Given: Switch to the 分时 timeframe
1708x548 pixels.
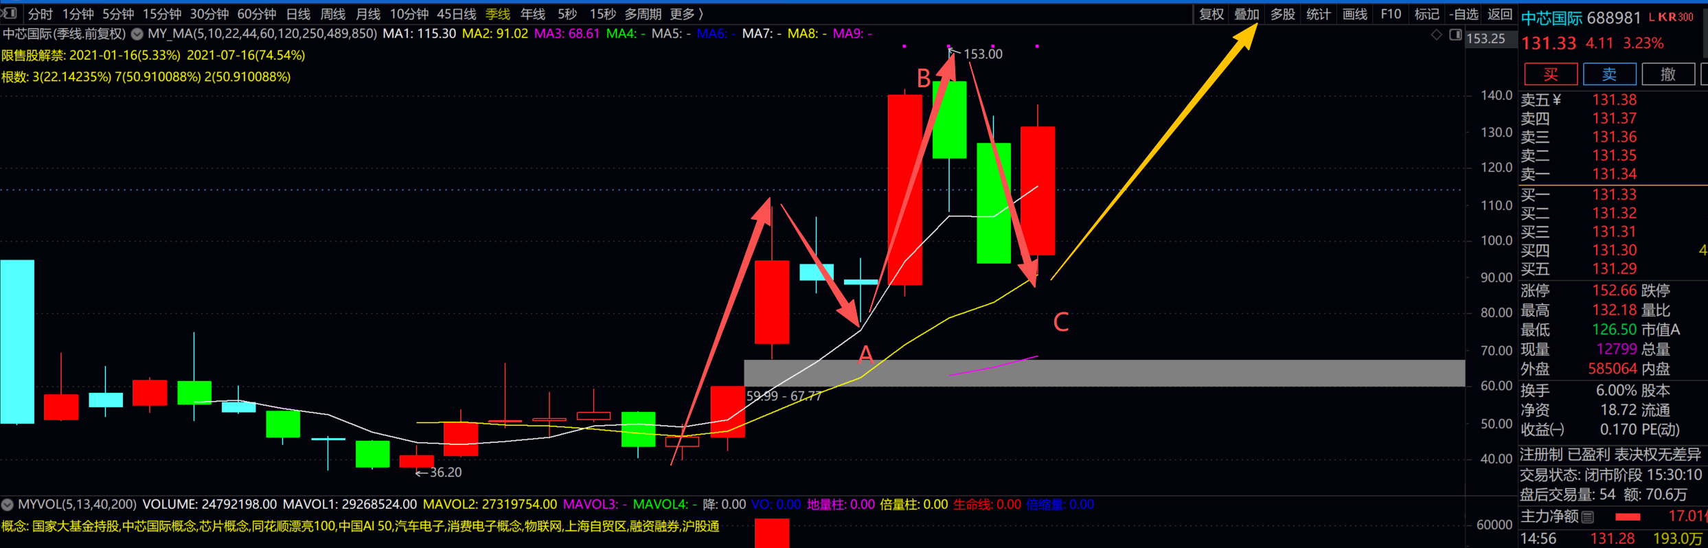Looking at the screenshot, I should tap(41, 14).
